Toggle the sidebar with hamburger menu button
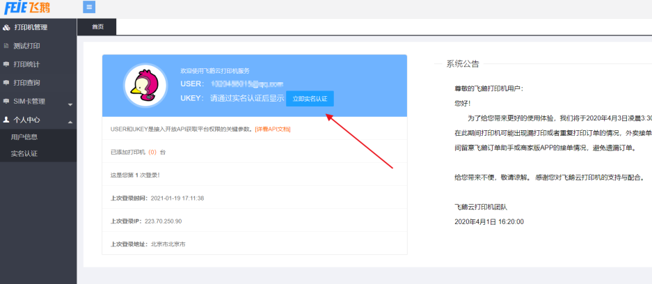The image size is (652, 284). (x=89, y=7)
